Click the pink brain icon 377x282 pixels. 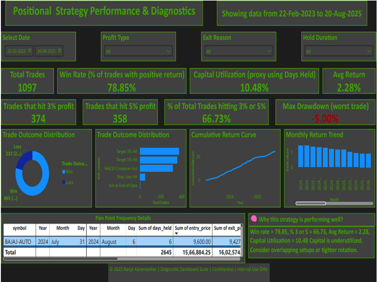pos(254,219)
